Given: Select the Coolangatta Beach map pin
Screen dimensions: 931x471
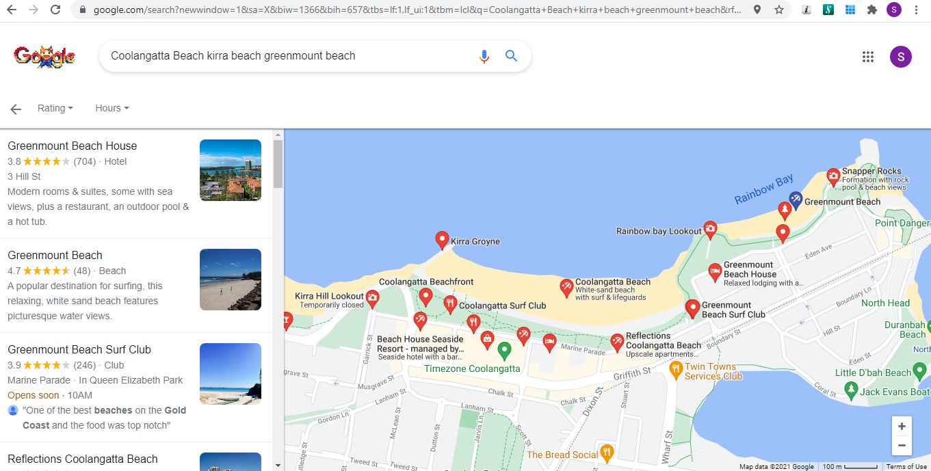Looking at the screenshot, I should pyautogui.click(x=566, y=288).
